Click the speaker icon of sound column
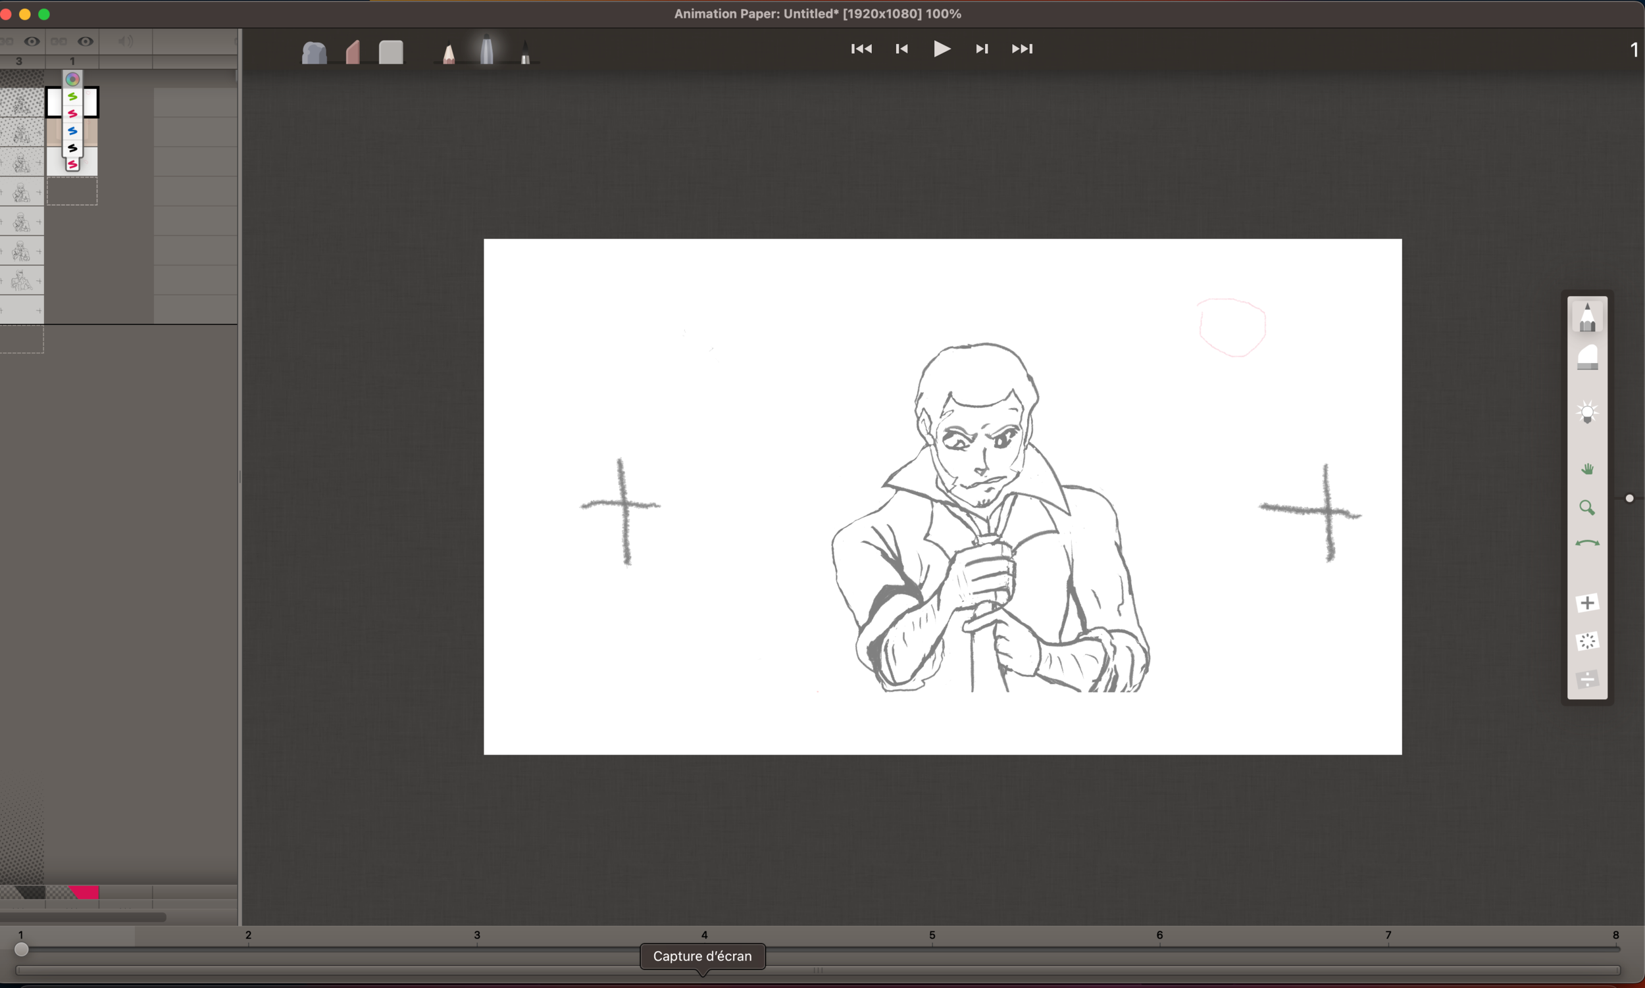The width and height of the screenshot is (1645, 988). tap(125, 42)
